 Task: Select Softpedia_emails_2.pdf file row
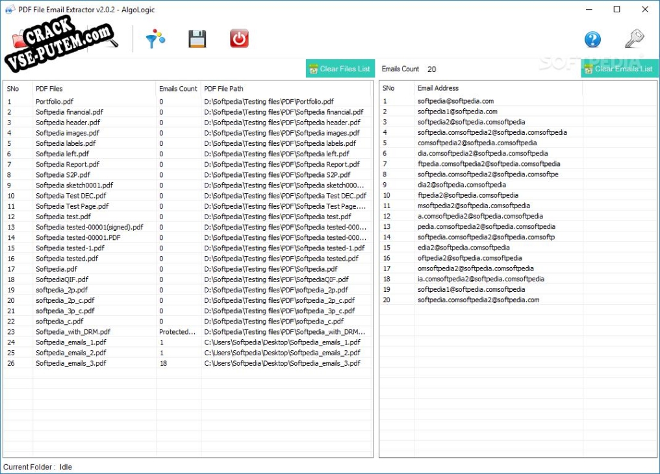[x=188, y=353]
